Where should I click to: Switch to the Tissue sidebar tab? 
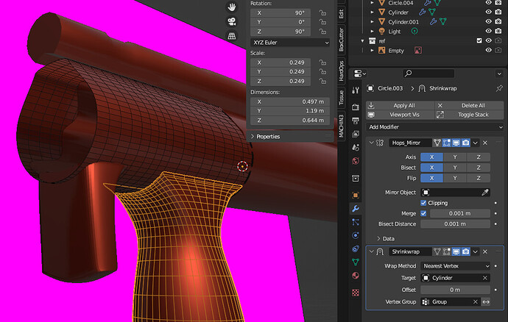click(x=341, y=98)
